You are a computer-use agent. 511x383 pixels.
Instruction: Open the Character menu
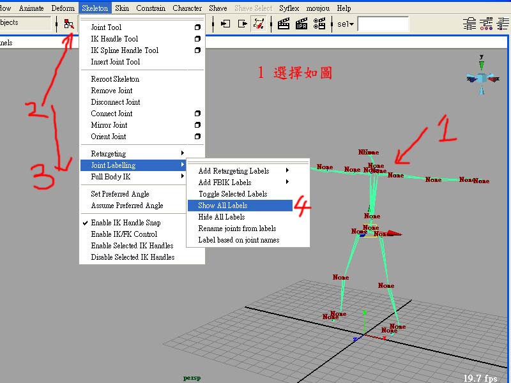tap(187, 8)
